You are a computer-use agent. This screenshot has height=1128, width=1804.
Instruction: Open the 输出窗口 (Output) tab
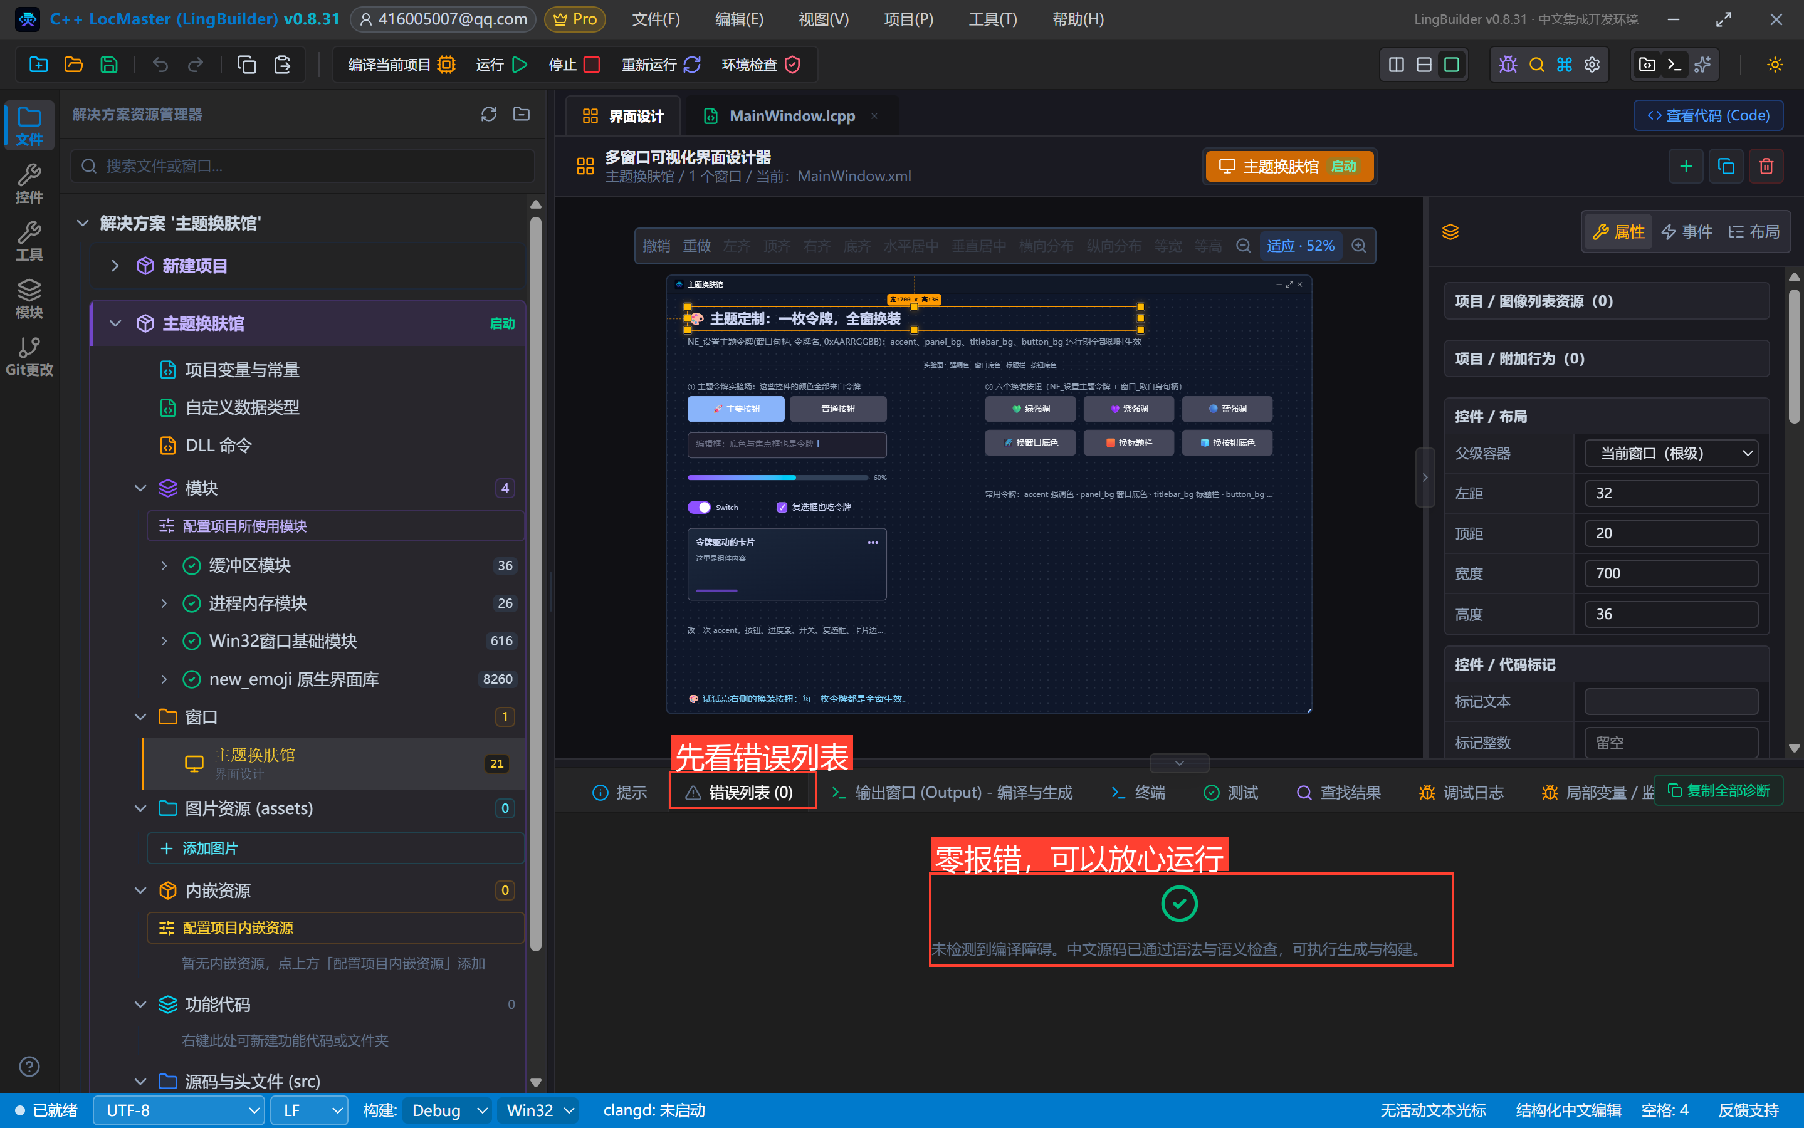pos(953,792)
